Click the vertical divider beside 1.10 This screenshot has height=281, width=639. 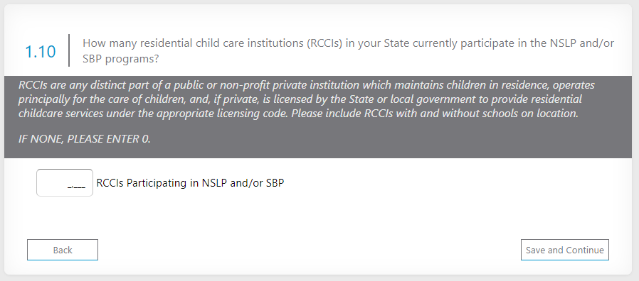69,50
